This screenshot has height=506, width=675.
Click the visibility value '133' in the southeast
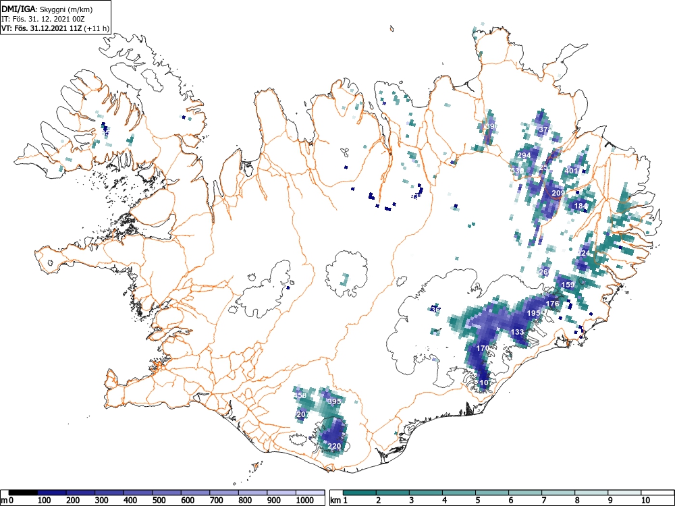coord(518,332)
